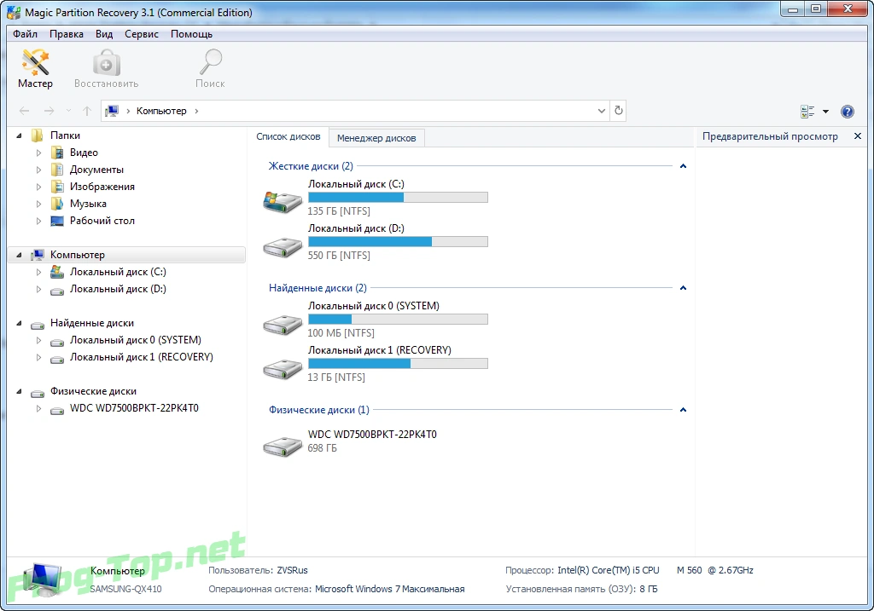Open the Помощь menu
874x611 pixels.
pyautogui.click(x=191, y=34)
